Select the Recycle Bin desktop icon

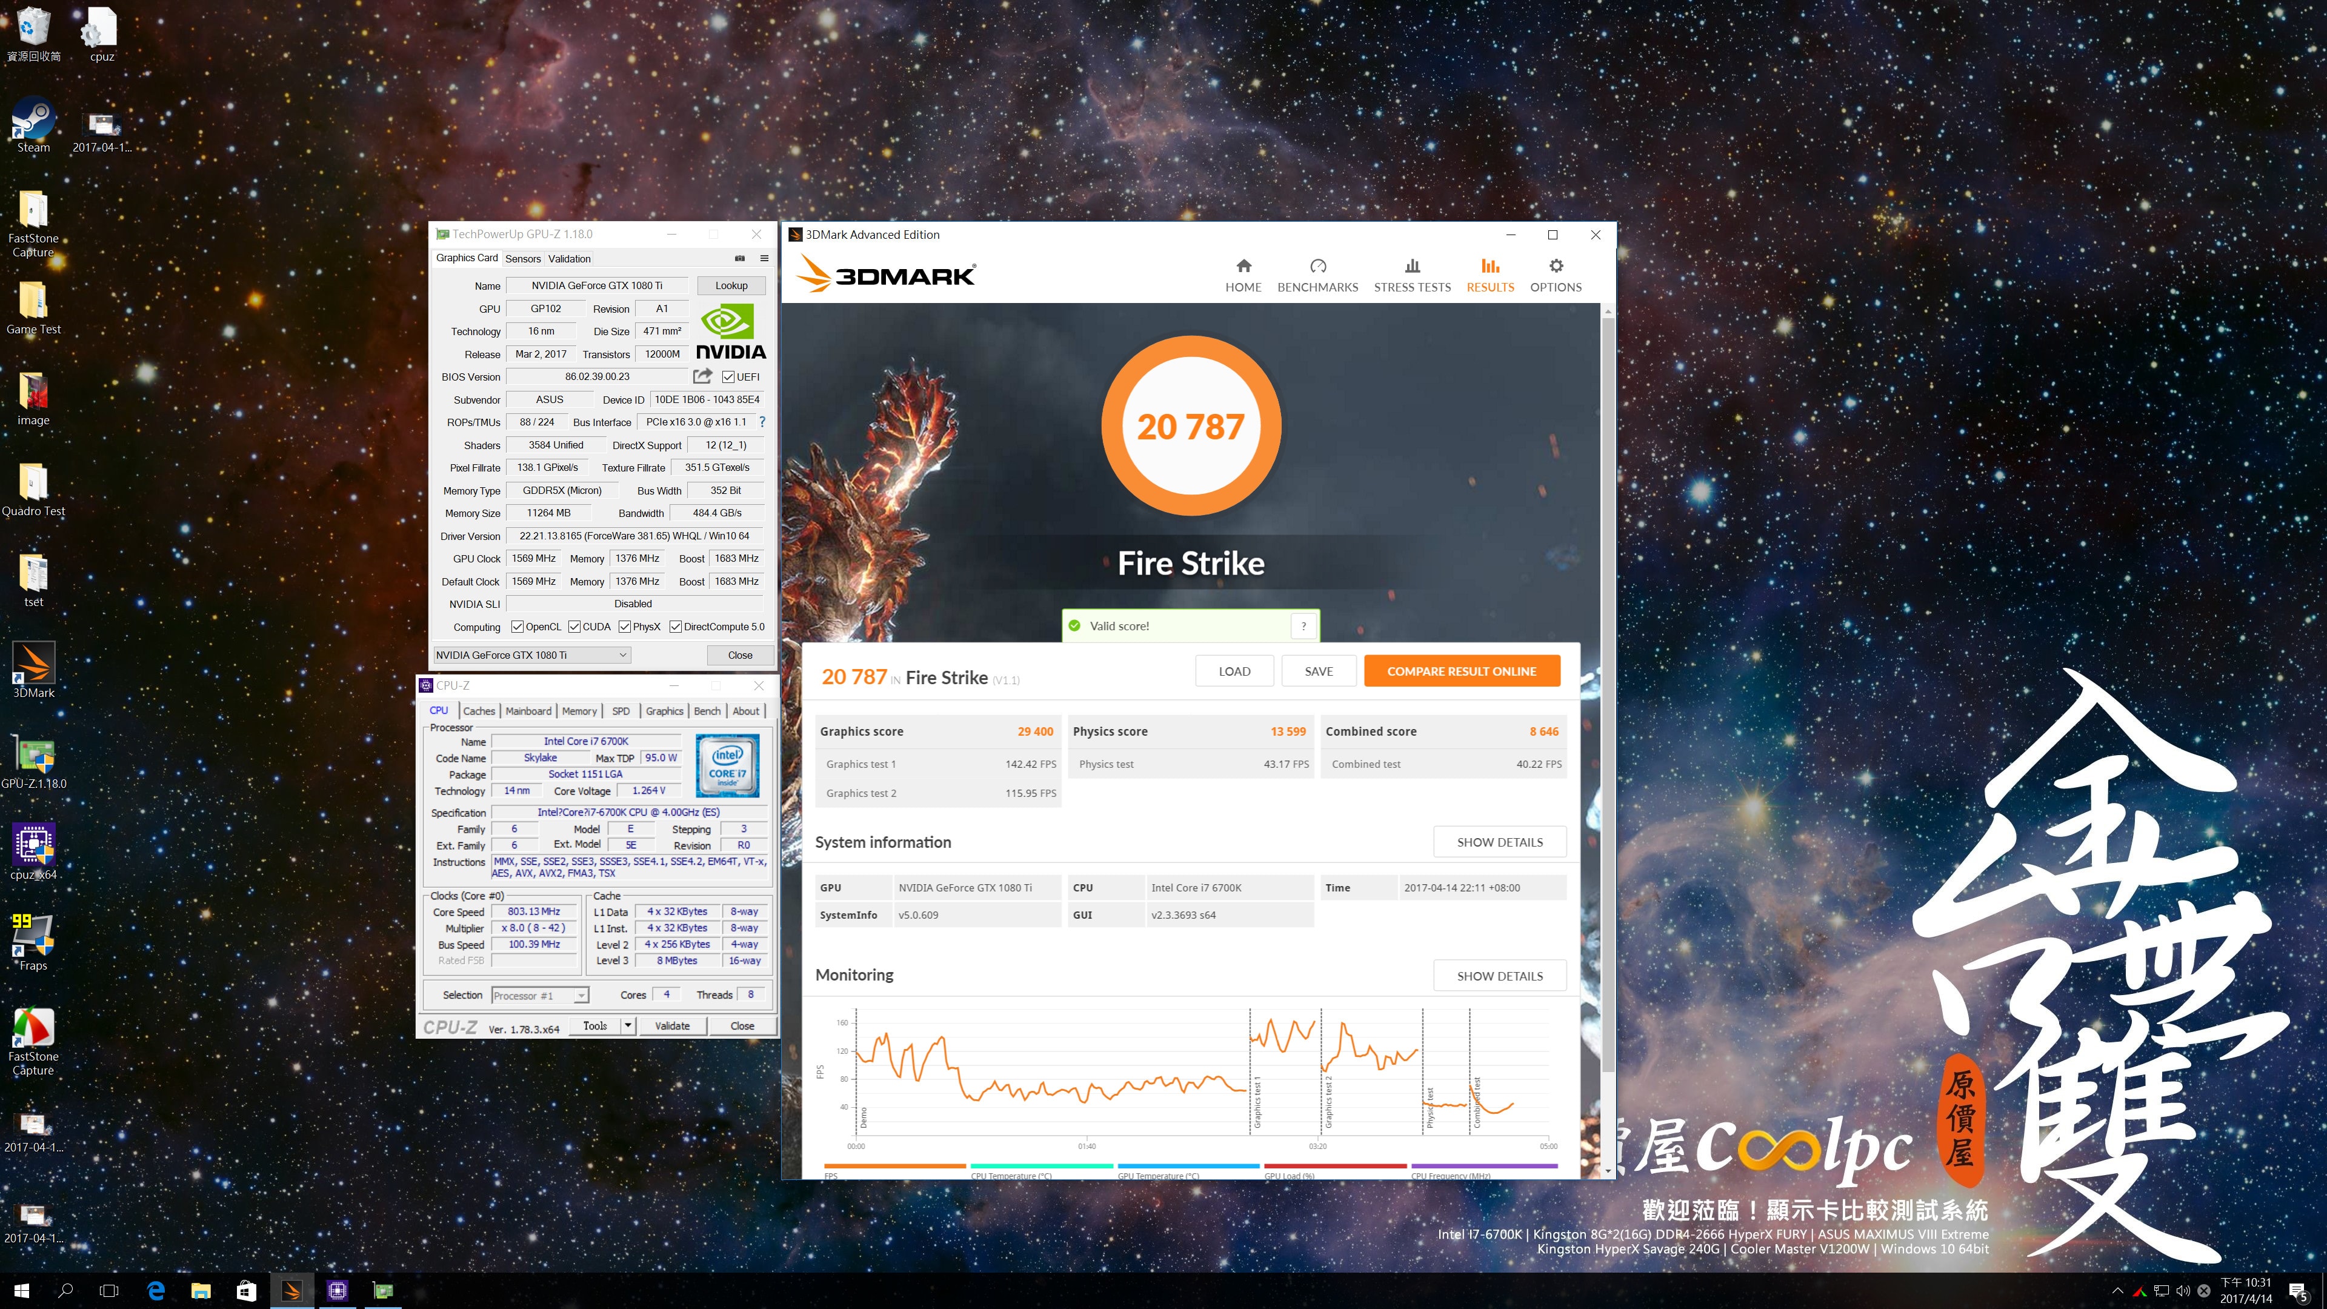[33, 35]
